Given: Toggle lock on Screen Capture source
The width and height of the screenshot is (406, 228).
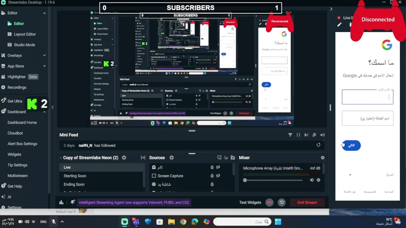Looking at the screenshot, I should [x=212, y=176].
